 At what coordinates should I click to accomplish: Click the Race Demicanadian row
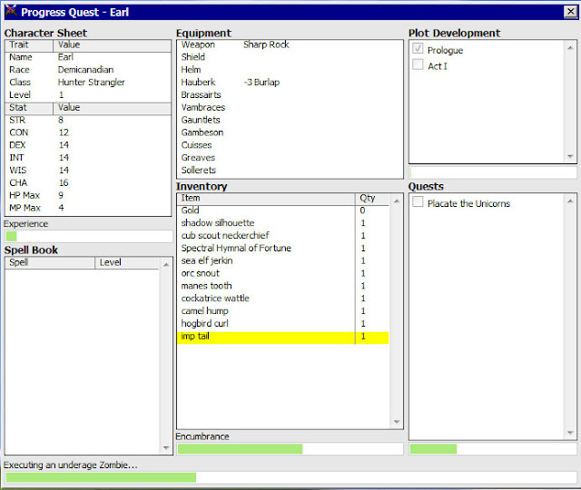coord(88,70)
